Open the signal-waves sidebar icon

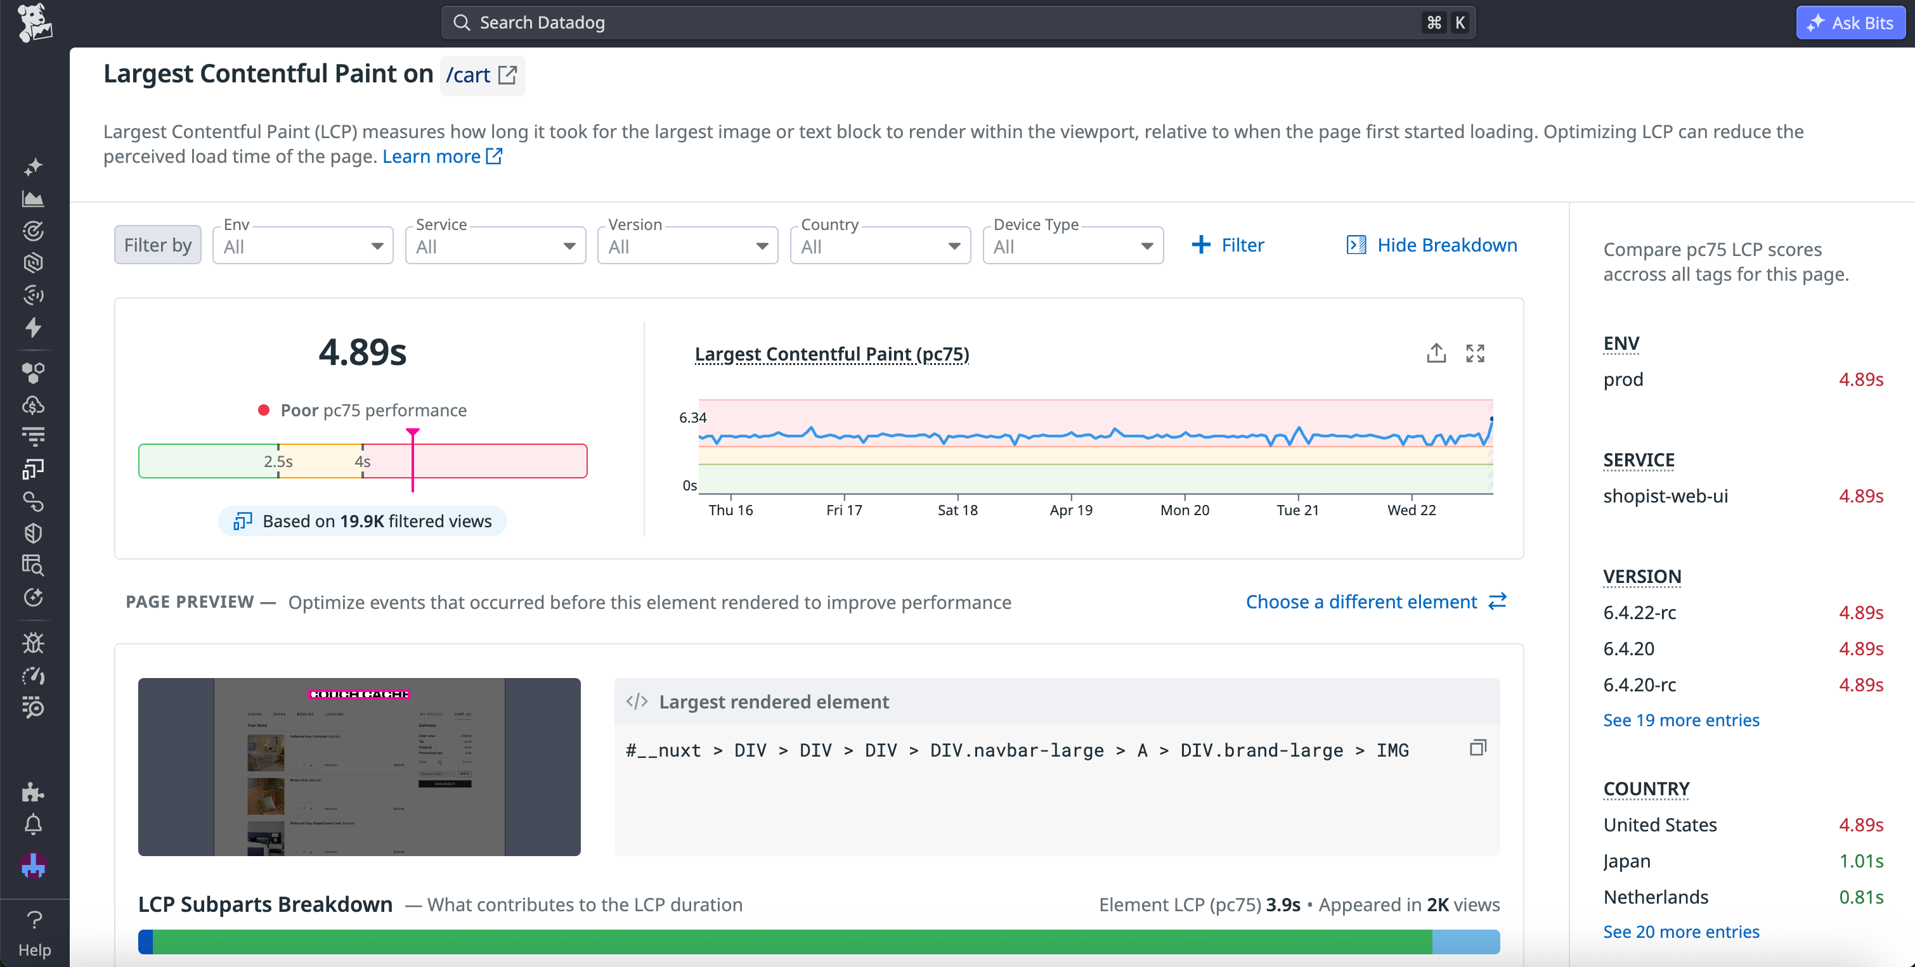(34, 295)
